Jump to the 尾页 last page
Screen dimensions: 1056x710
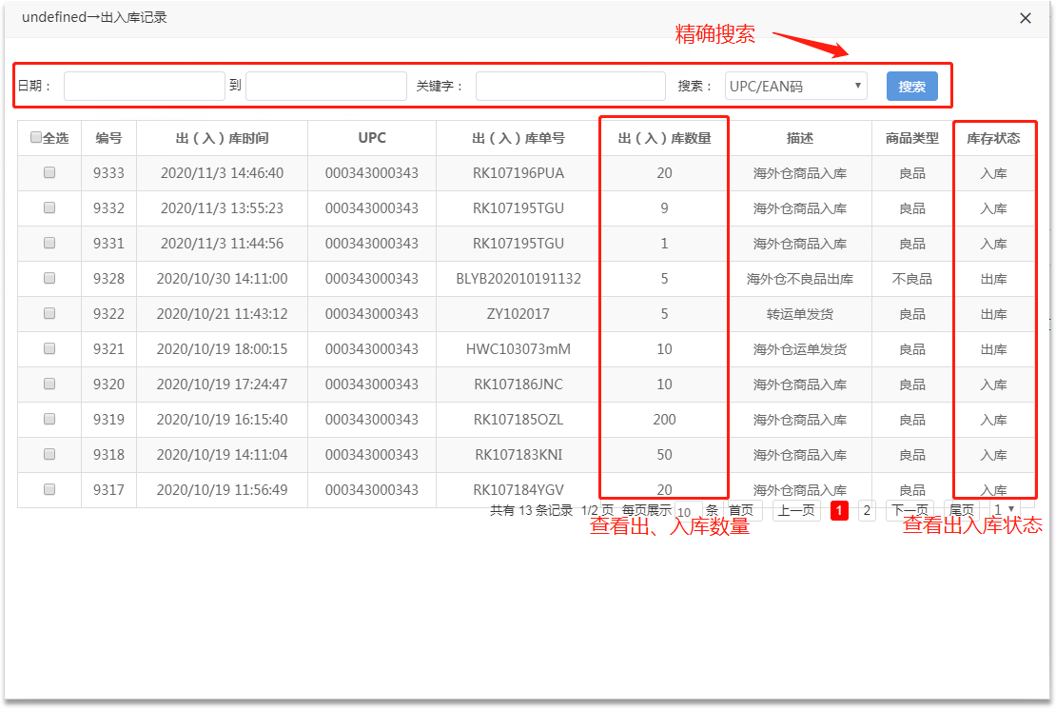(962, 511)
